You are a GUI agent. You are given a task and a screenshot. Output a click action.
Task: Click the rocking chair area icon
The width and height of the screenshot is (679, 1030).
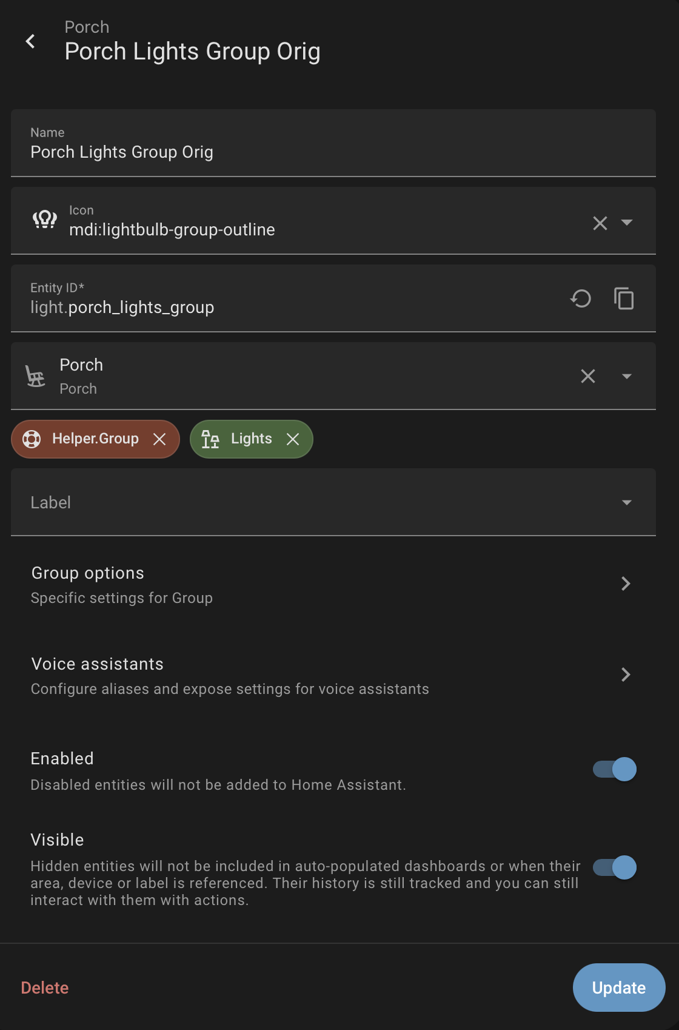point(36,376)
